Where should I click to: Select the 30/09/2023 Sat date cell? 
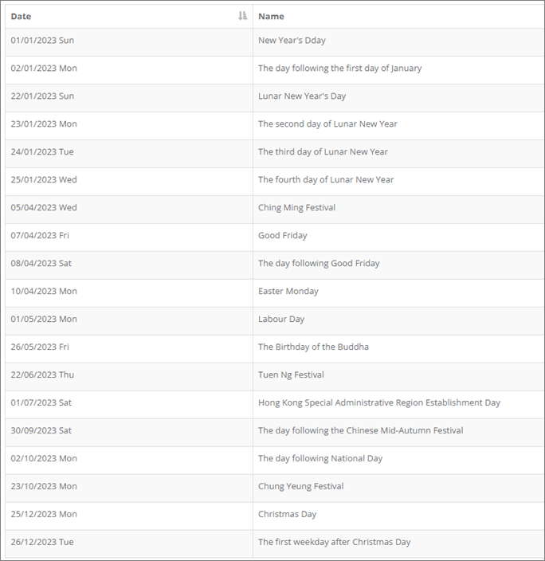pyautogui.click(x=41, y=431)
